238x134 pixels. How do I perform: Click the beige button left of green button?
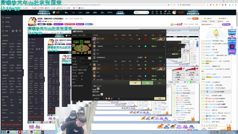pyautogui.click(x=135, y=83)
